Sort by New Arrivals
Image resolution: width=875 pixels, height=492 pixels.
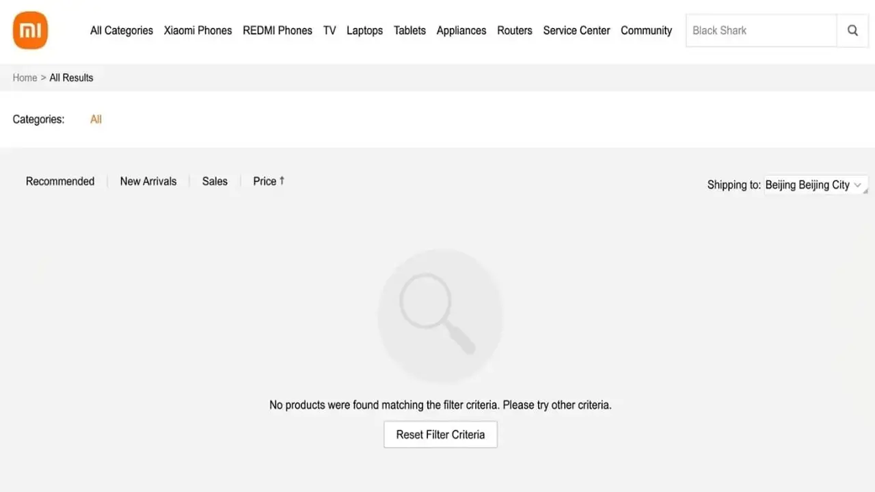(x=148, y=181)
